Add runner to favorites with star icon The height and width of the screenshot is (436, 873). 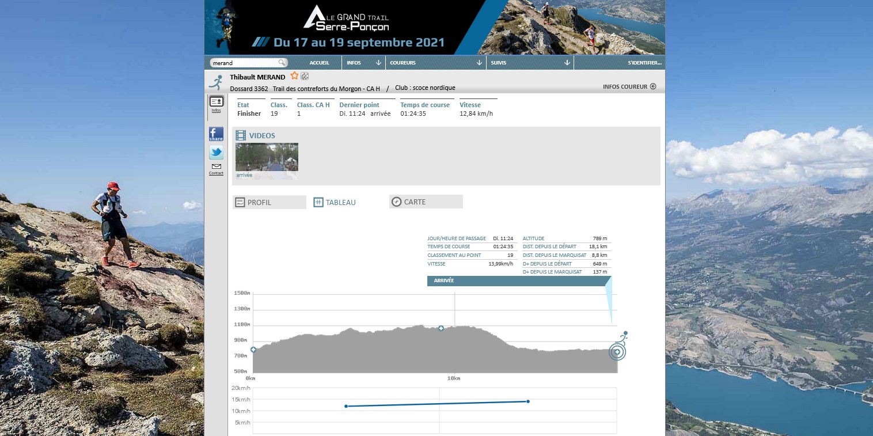pos(294,76)
